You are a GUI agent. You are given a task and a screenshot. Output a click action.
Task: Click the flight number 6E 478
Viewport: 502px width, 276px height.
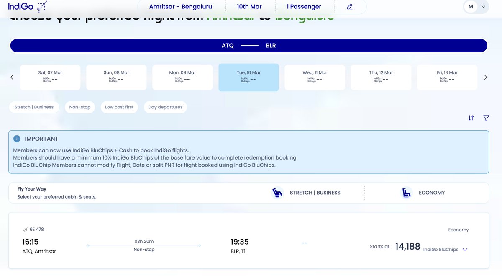[x=37, y=230]
